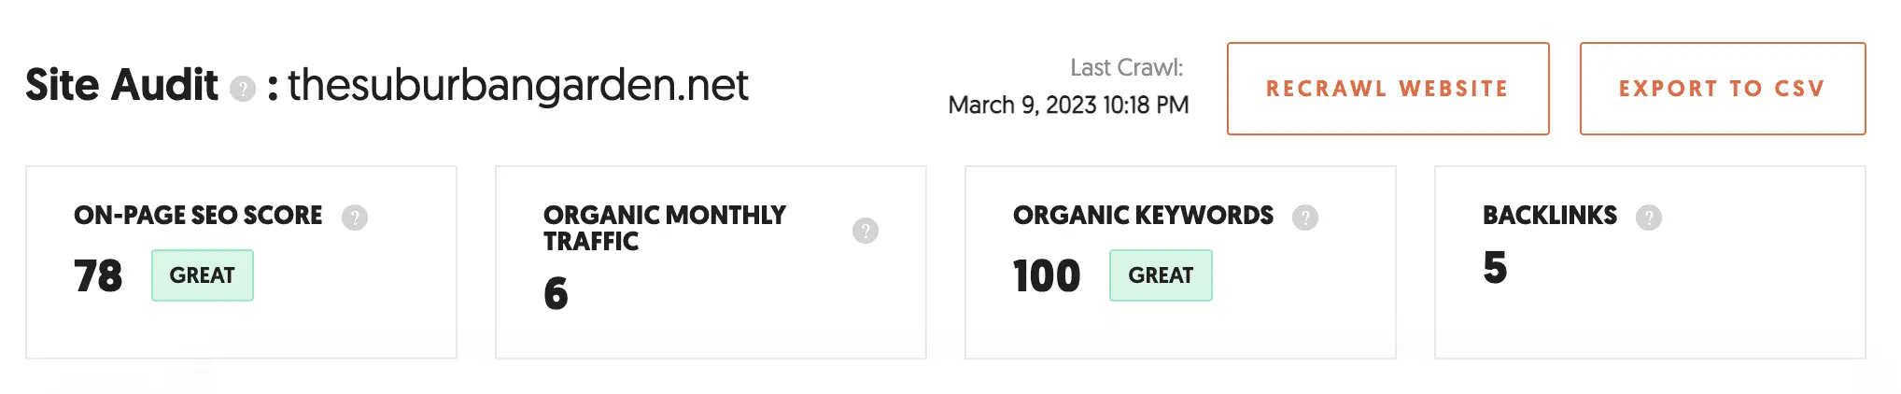Click the Recrawl Website button
The image size is (1901, 394).
coord(1387,89)
